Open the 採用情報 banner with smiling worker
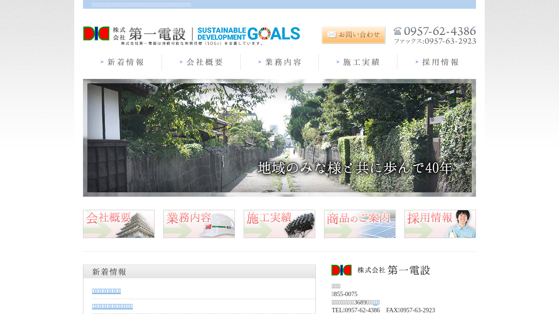This screenshot has height=314, width=559. click(x=440, y=224)
